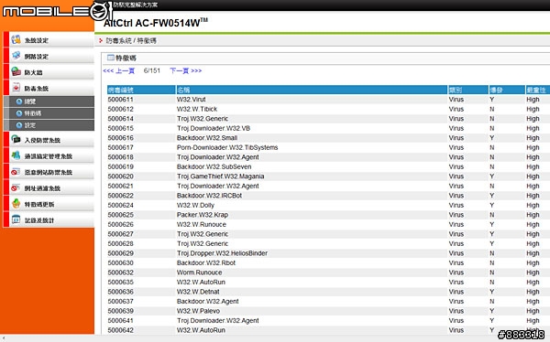Click the High severity cell for 5000630
550x342 pixels.
click(x=533, y=262)
